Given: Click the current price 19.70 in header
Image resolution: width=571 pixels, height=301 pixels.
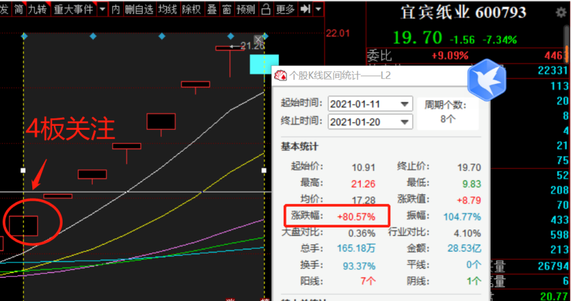Looking at the screenshot, I should (417, 38).
